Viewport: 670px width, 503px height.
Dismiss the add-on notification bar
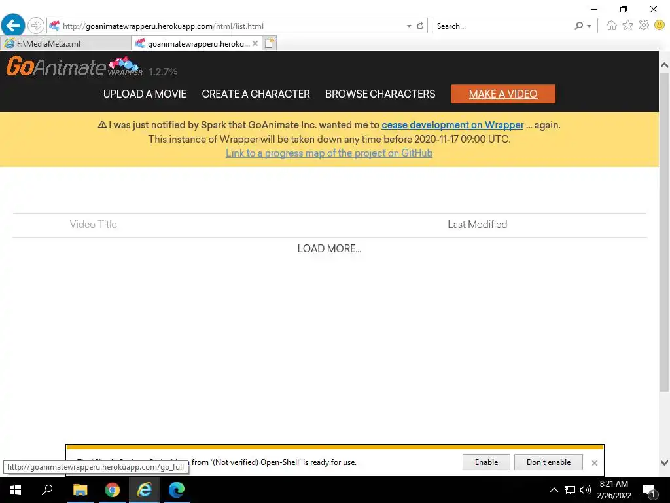tap(594, 463)
